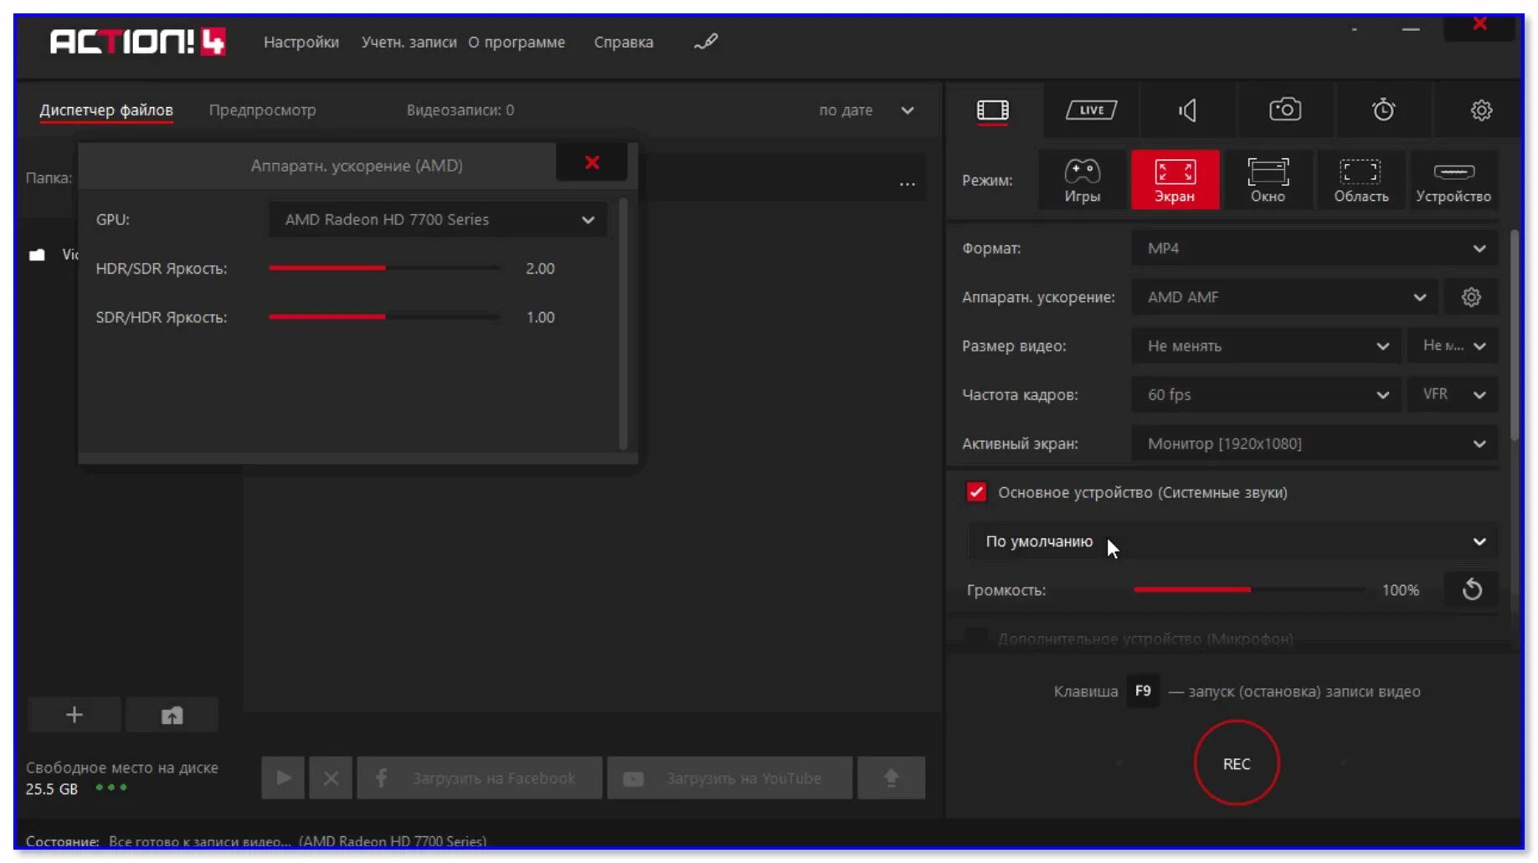
Task: Adjust the SDR/HDR Яркость slider
Action: click(383, 316)
